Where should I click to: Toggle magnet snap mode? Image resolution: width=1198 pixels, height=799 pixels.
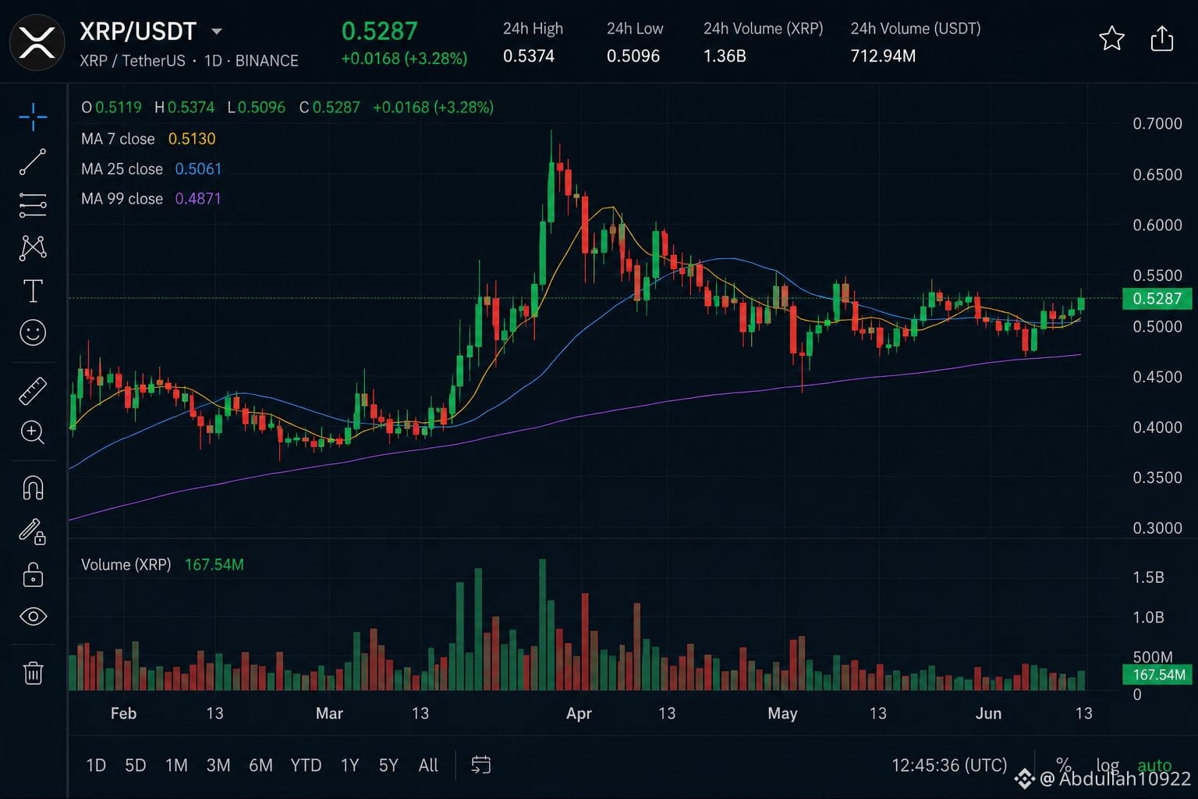click(33, 488)
